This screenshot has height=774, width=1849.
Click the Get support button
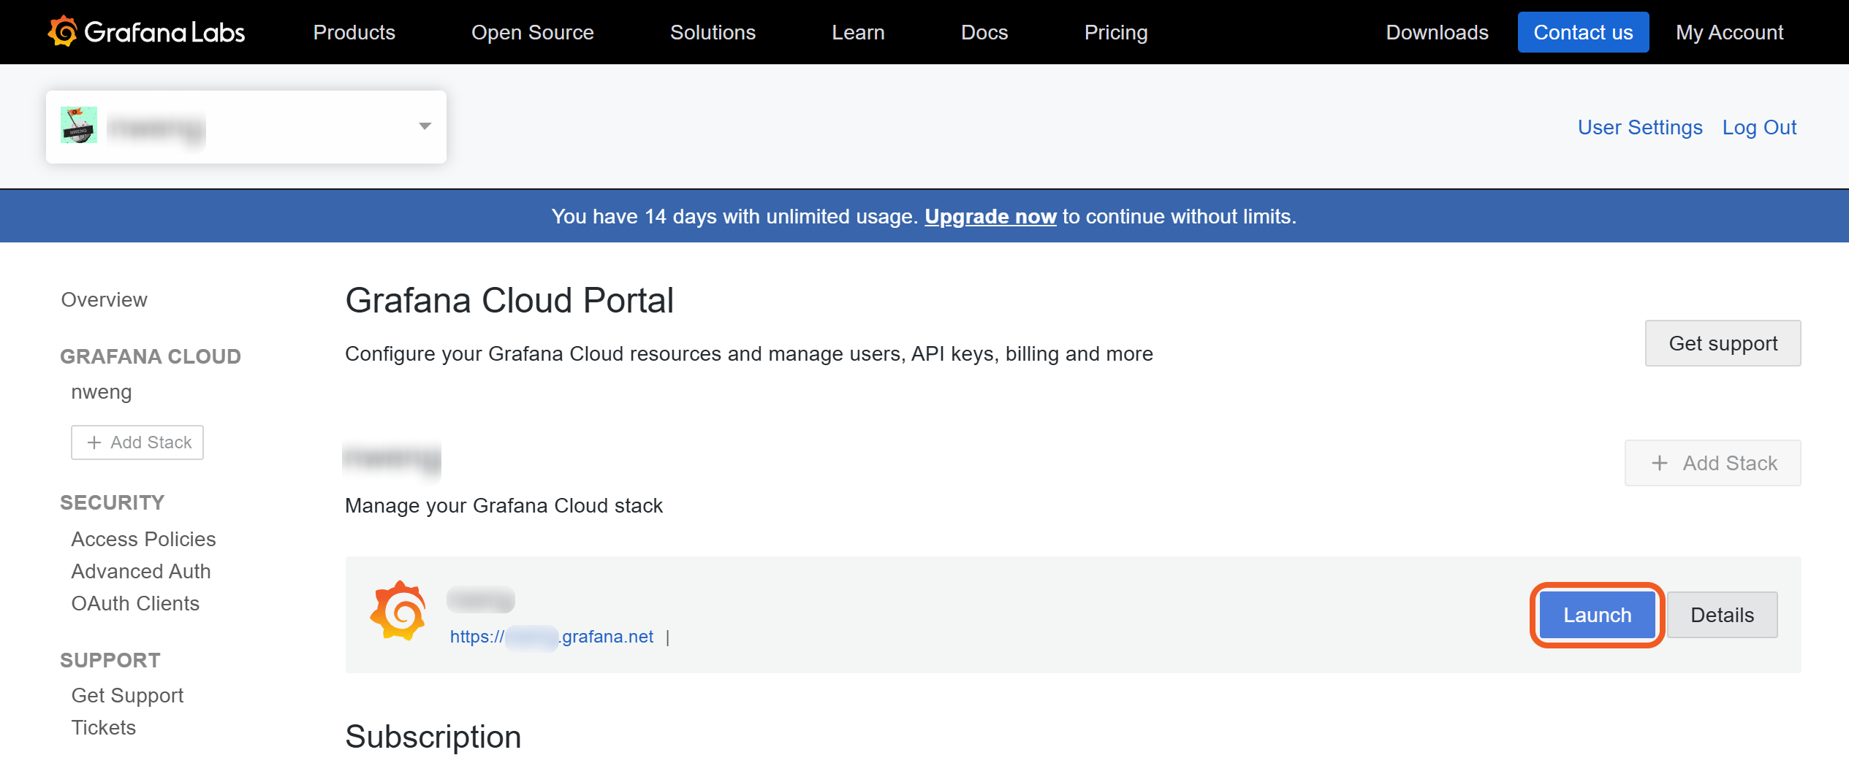1723,343
